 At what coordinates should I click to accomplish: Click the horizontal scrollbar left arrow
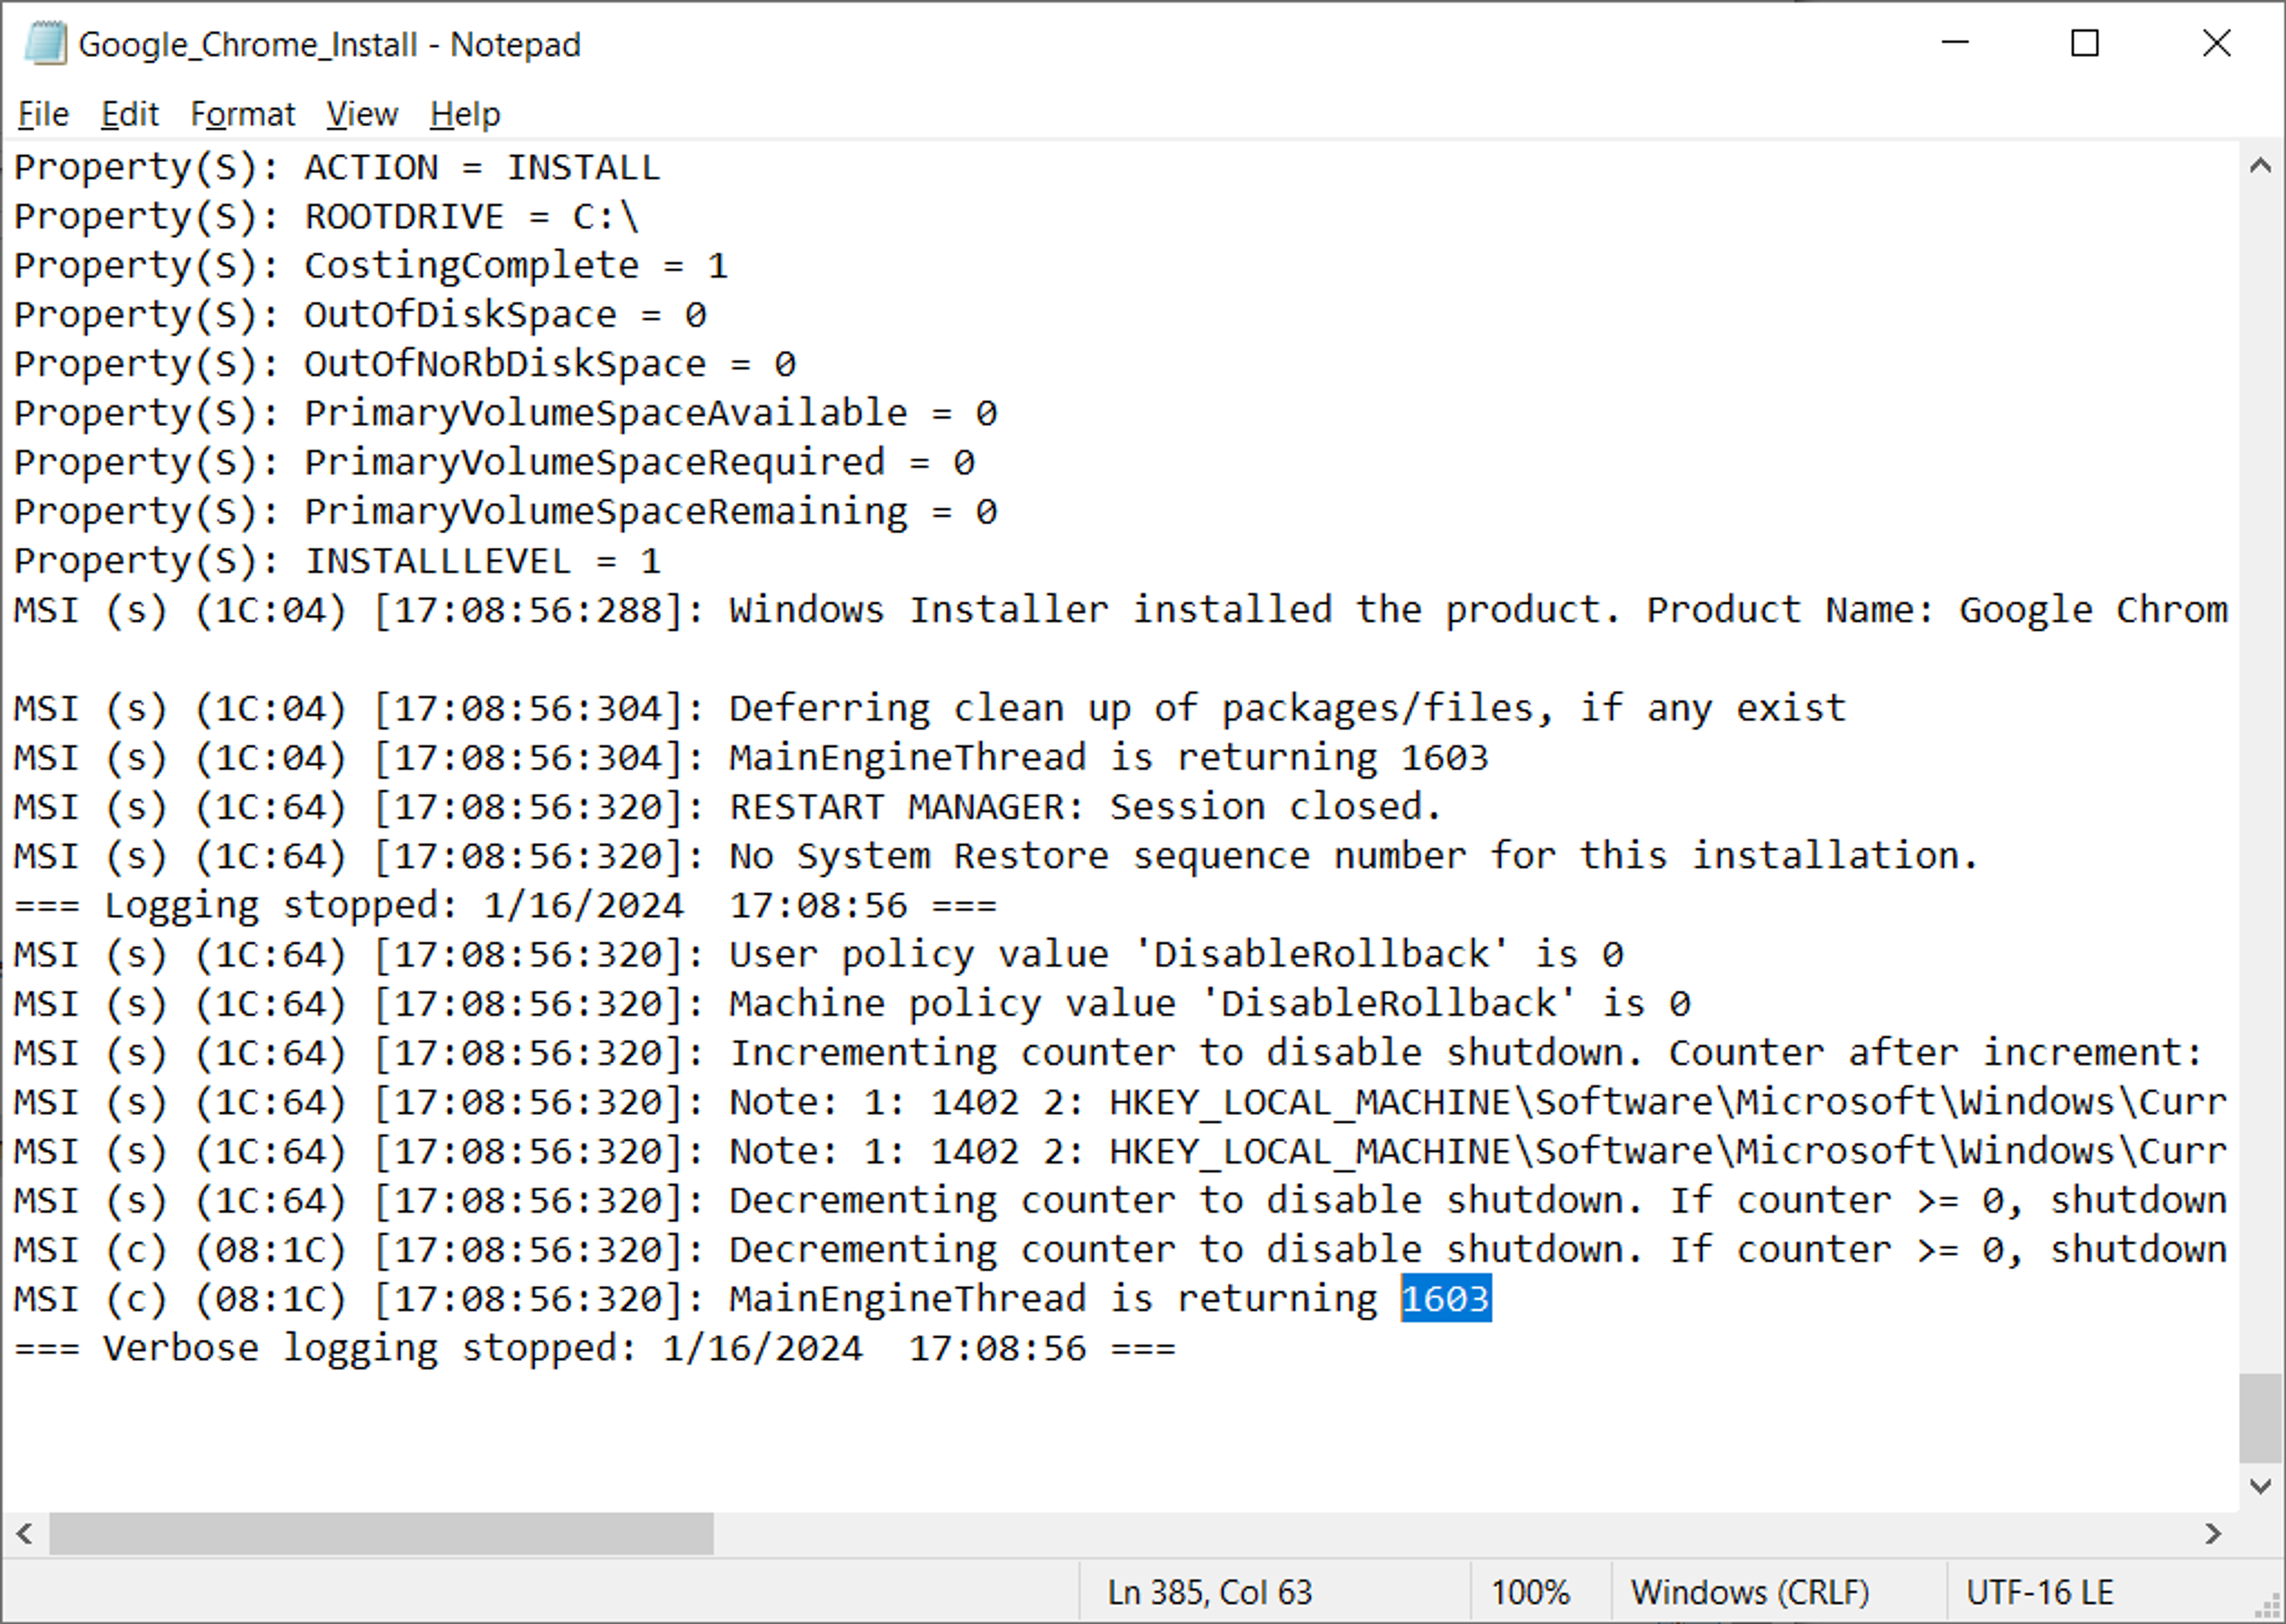click(25, 1533)
